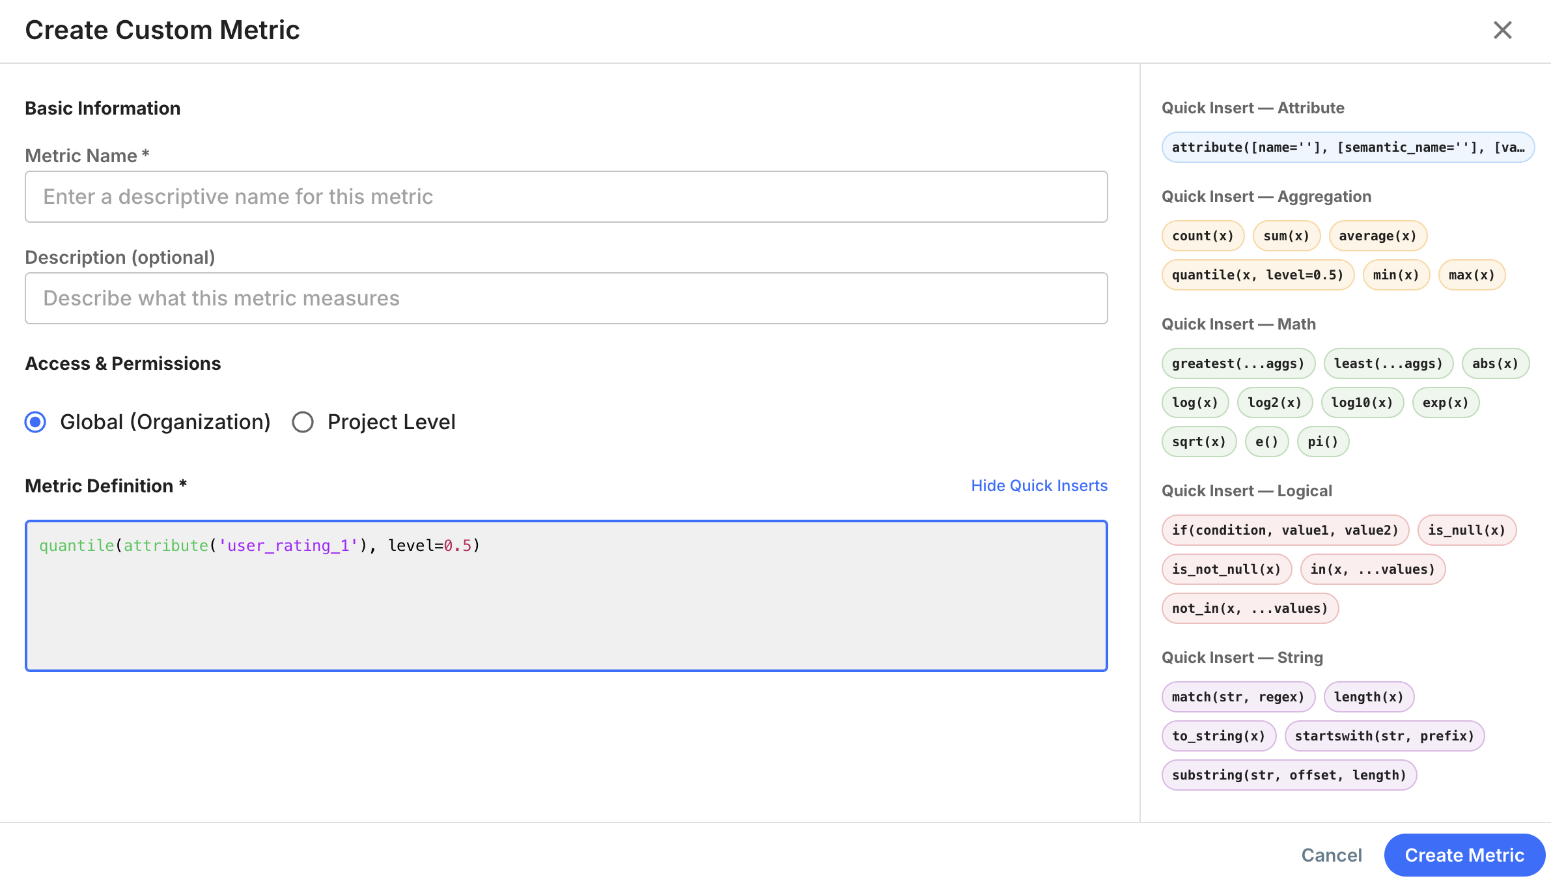Viewport: 1551px width, 887px height.
Task: Insert average(x) aggregation
Action: coord(1378,236)
